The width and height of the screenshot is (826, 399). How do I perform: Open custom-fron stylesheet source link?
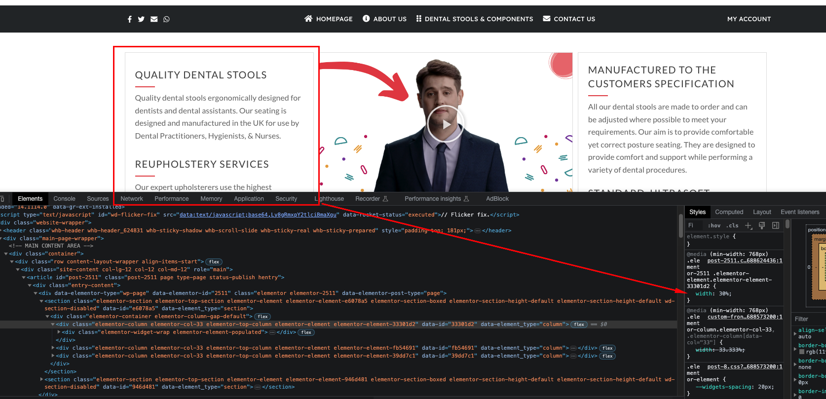click(745, 317)
